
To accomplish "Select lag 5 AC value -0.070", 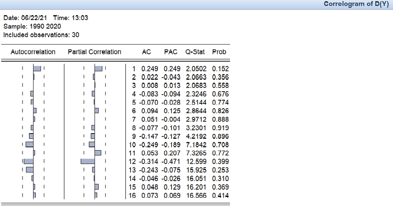I will point(149,103).
